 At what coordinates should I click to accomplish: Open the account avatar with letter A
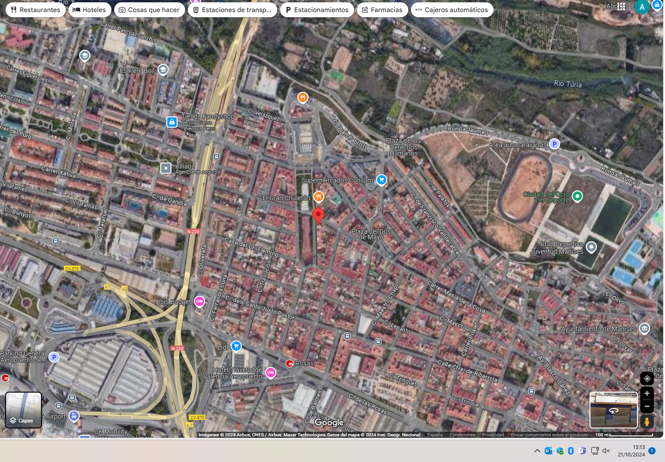tap(642, 7)
